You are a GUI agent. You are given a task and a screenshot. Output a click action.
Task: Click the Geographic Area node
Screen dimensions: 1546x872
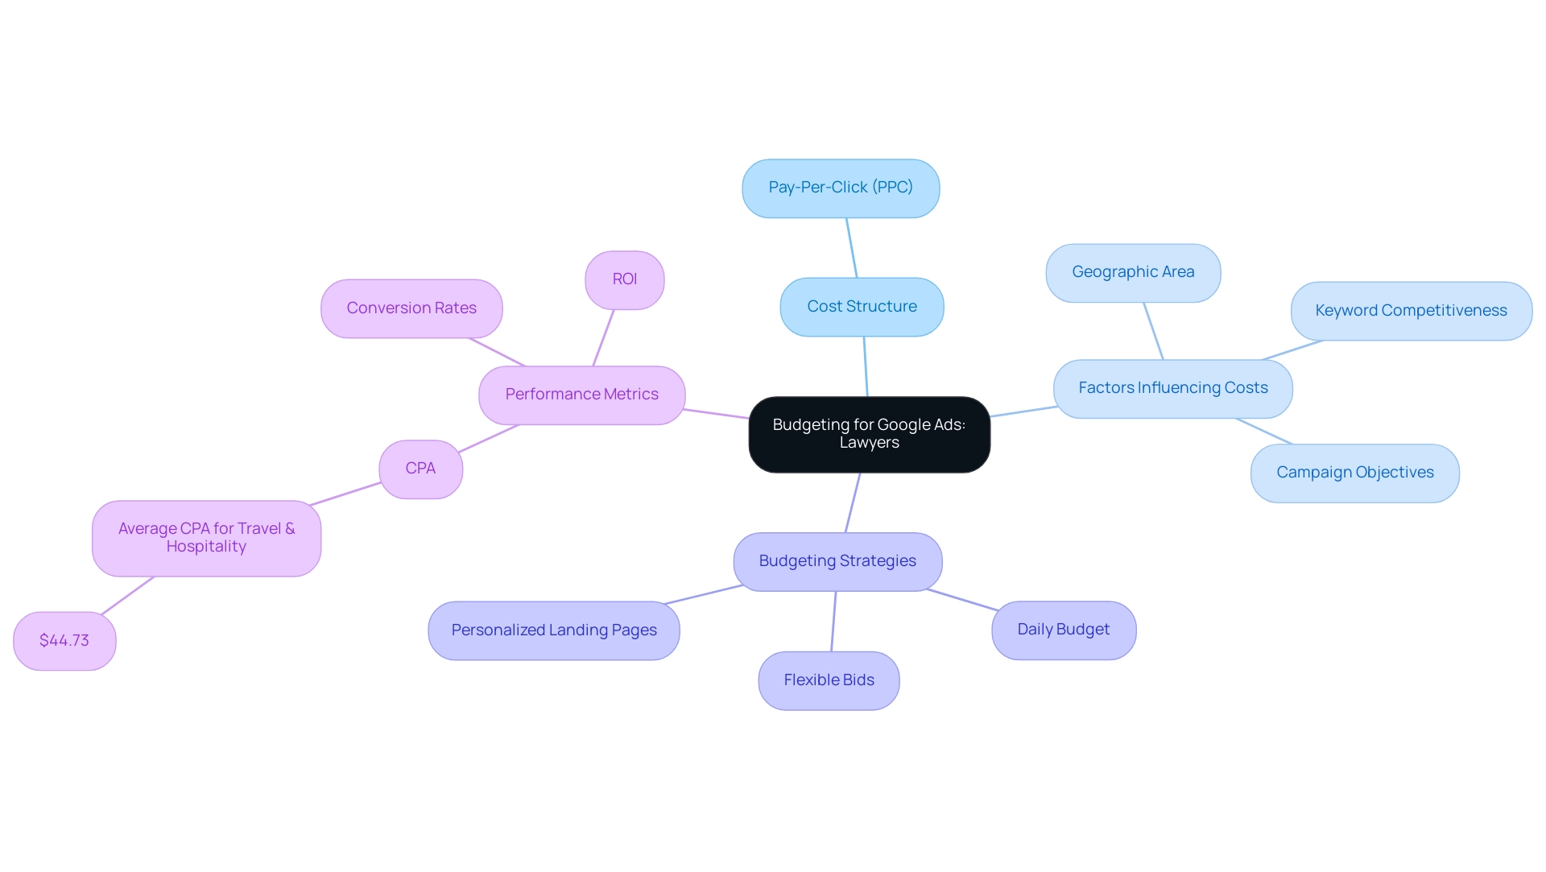[1133, 271]
